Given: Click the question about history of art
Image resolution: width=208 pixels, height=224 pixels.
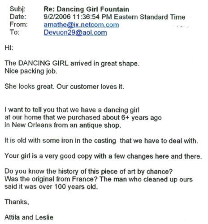Looking at the screenshot, I should pos(89,172).
